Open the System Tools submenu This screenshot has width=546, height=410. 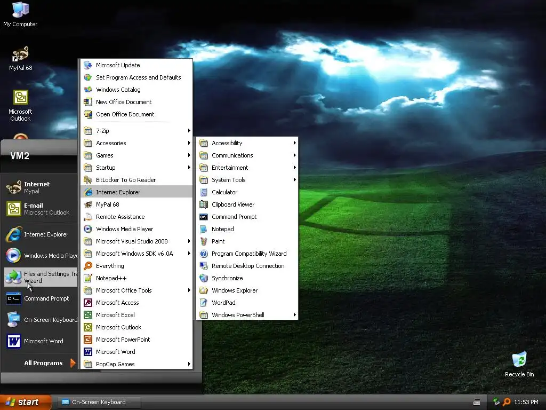[247, 180]
